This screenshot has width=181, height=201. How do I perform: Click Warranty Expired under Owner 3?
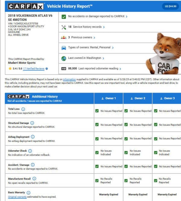coord(167,194)
